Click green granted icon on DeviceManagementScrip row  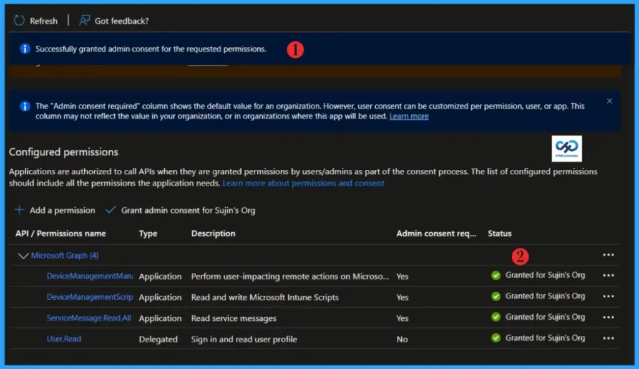pyautogui.click(x=496, y=297)
